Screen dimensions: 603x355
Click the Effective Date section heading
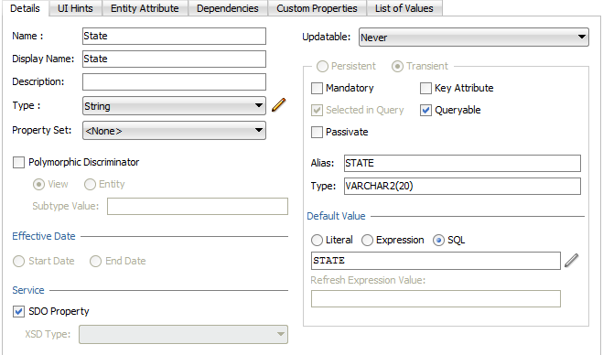point(43,236)
